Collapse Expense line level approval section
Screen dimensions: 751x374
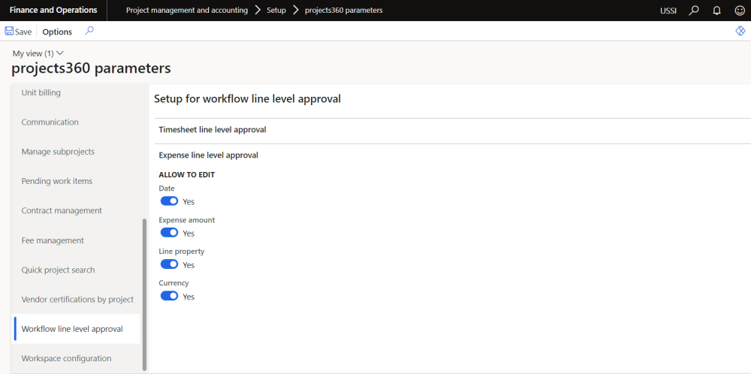pyautogui.click(x=209, y=155)
